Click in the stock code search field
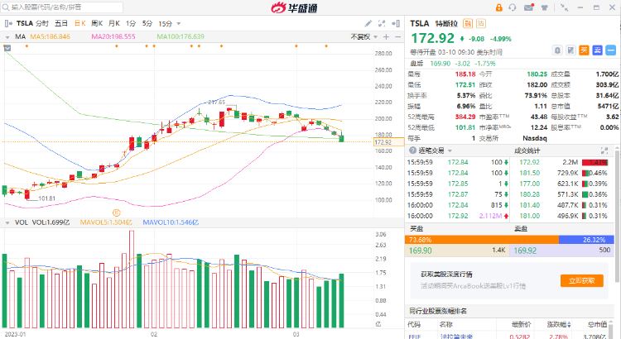 63,7
